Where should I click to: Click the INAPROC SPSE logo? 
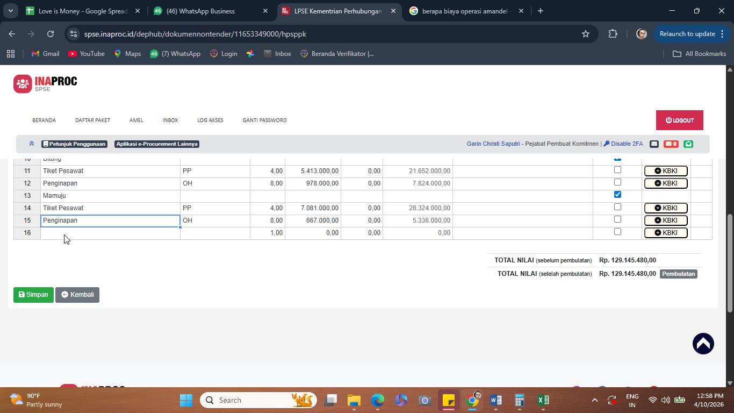pyautogui.click(x=45, y=84)
